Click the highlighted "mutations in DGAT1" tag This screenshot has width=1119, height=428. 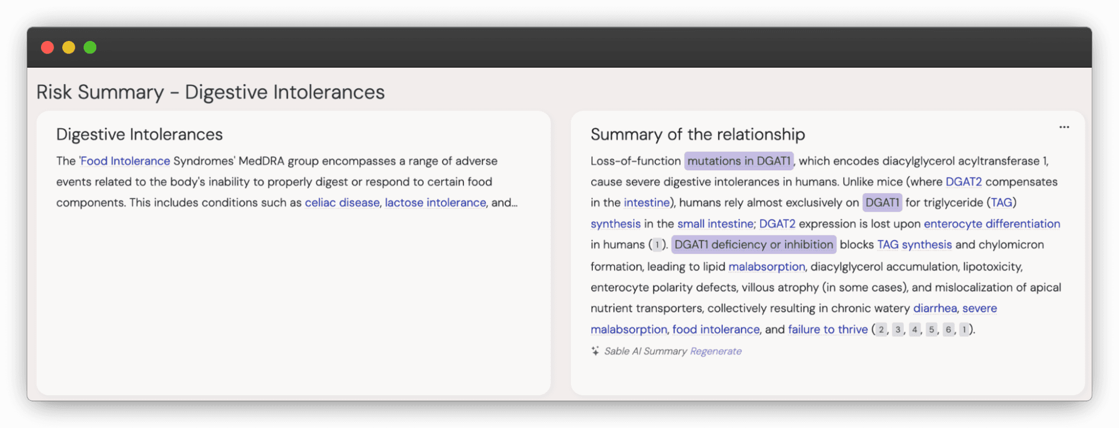tap(739, 161)
